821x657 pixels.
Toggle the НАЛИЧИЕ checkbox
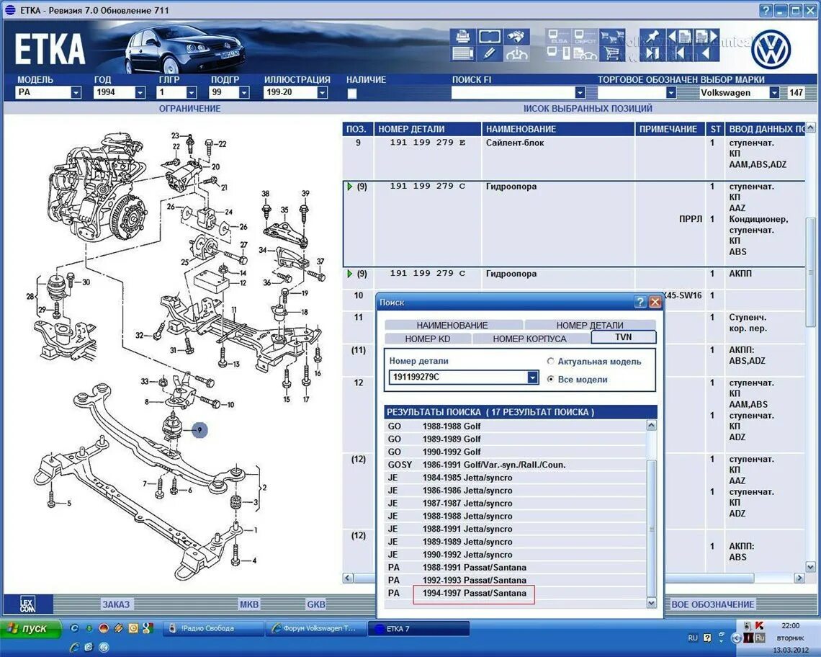352,94
